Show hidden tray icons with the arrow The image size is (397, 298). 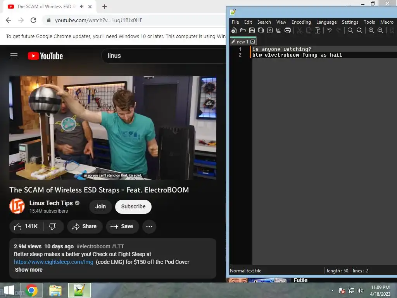tap(332, 291)
